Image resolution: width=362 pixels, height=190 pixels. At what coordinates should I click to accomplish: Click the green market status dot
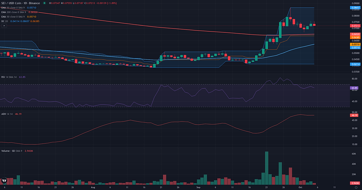[x=44, y=3]
